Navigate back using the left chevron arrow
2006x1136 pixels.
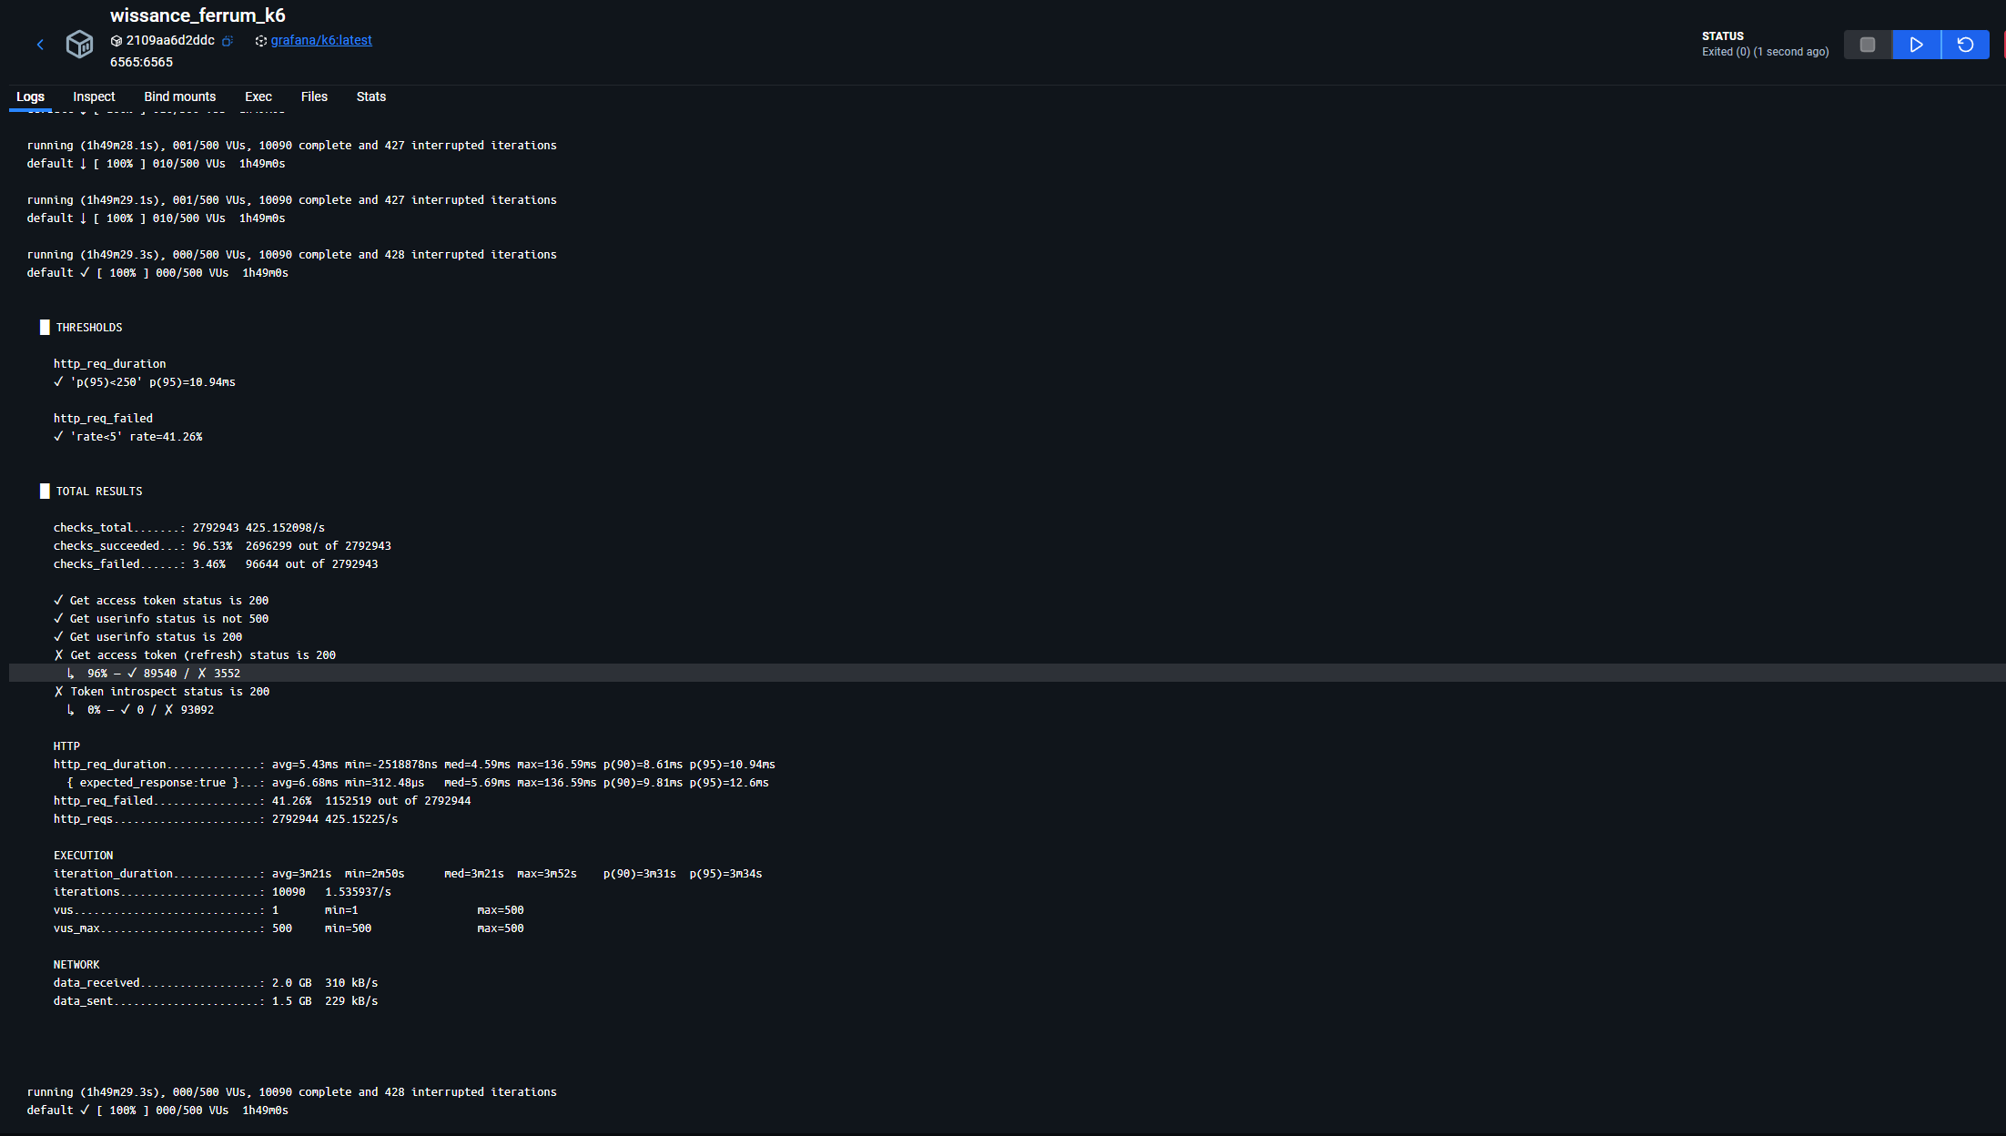click(x=40, y=44)
